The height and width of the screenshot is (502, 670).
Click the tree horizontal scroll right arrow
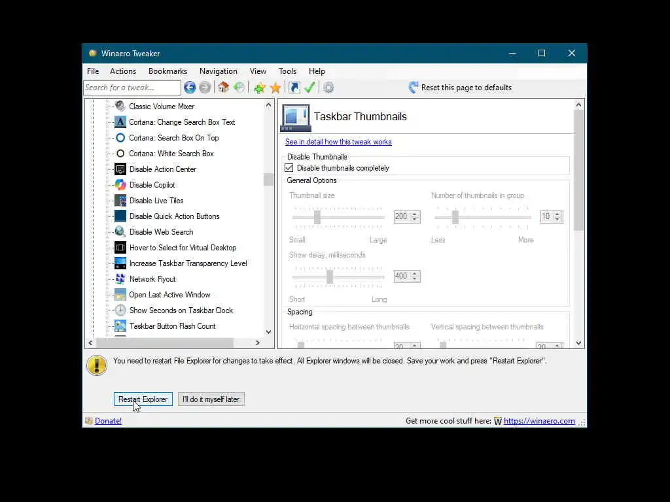tap(258, 343)
